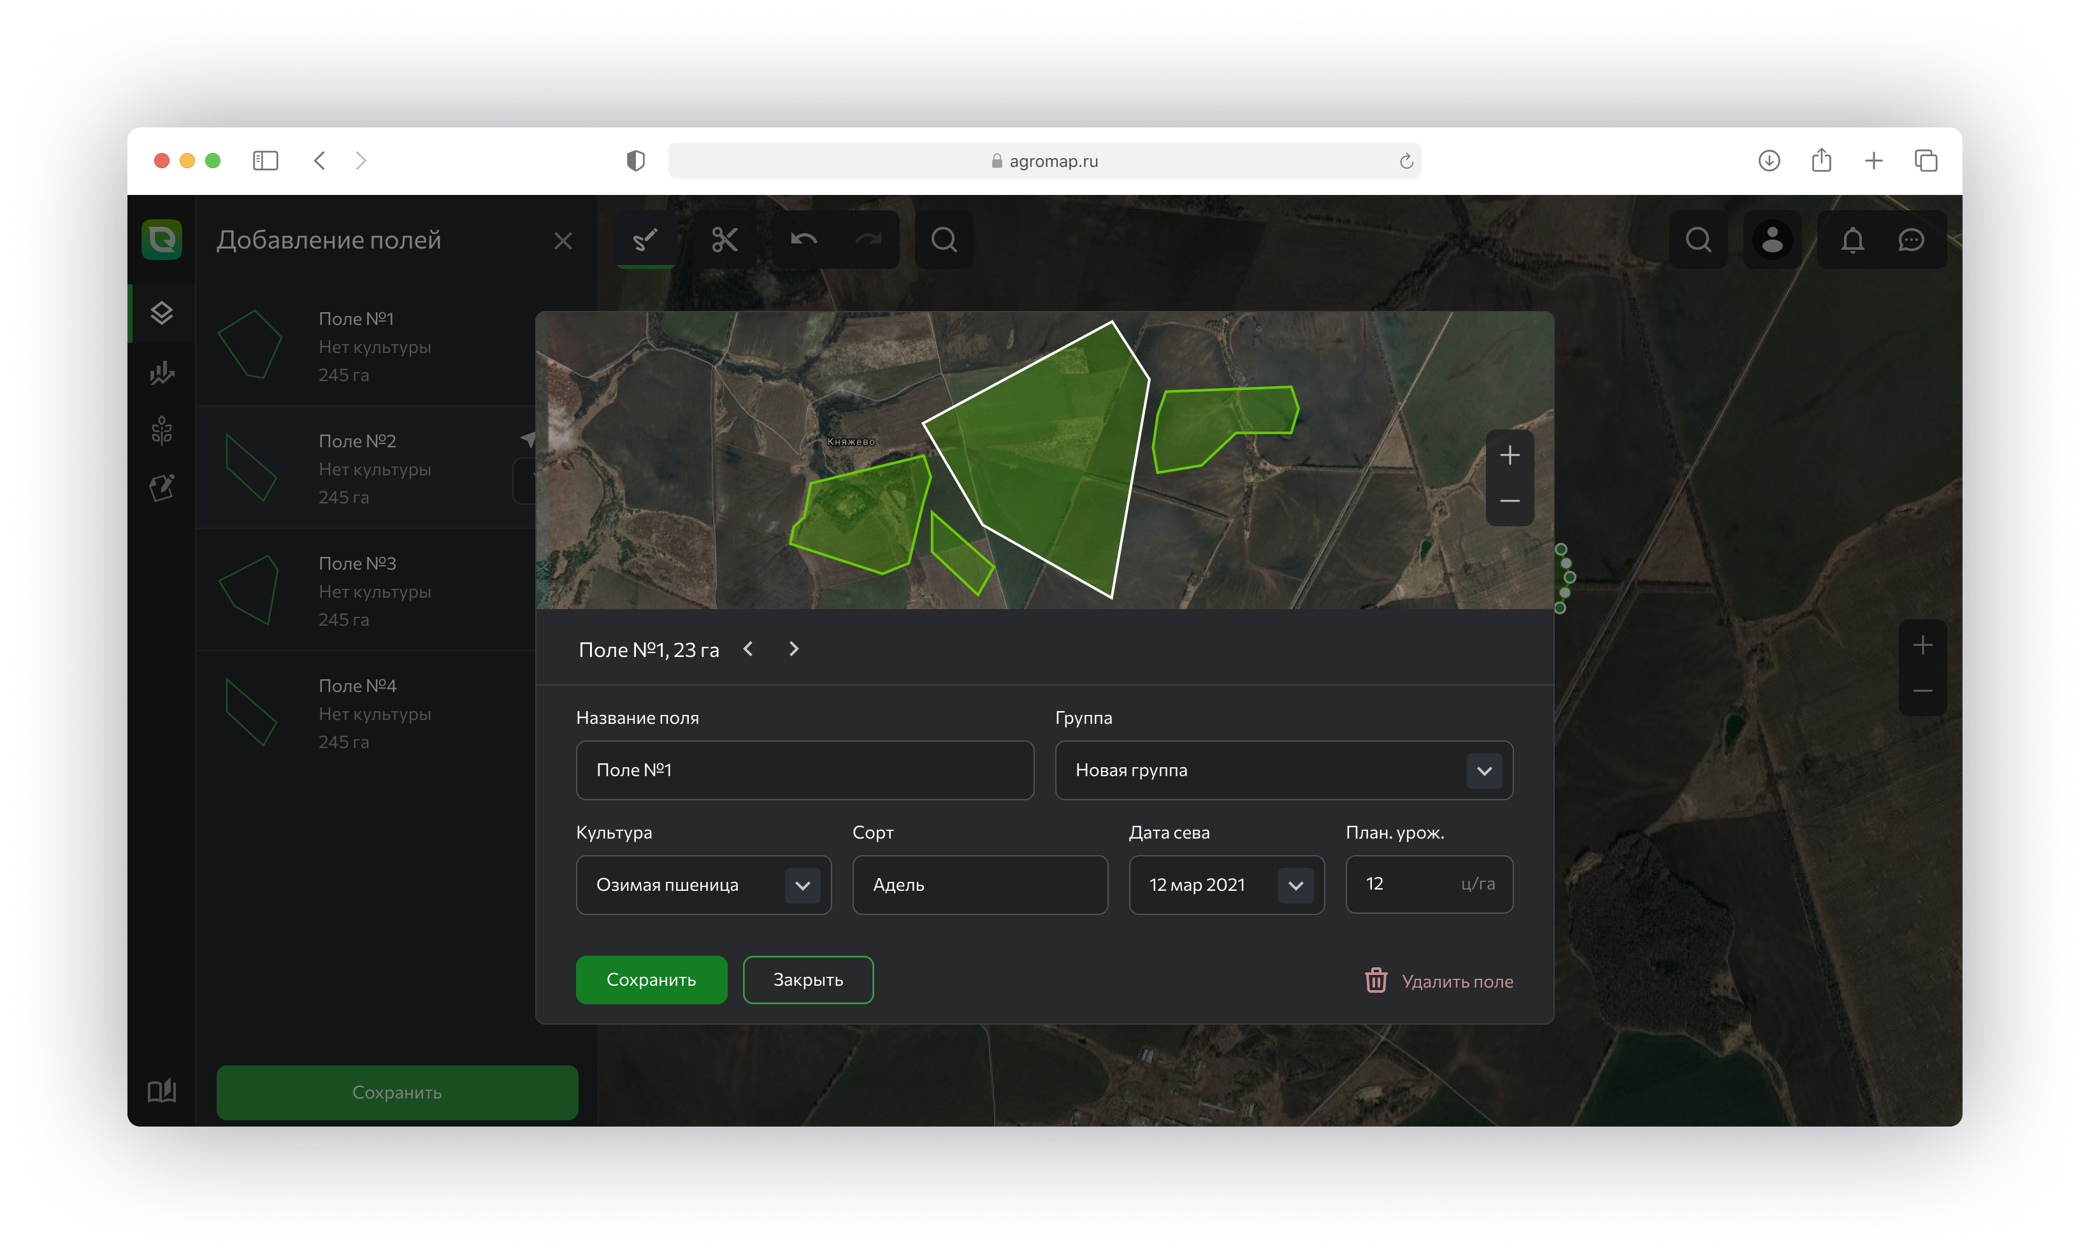Image resolution: width=2090 pixels, height=1254 pixels.
Task: Click the Agromap logo icon
Action: [161, 239]
